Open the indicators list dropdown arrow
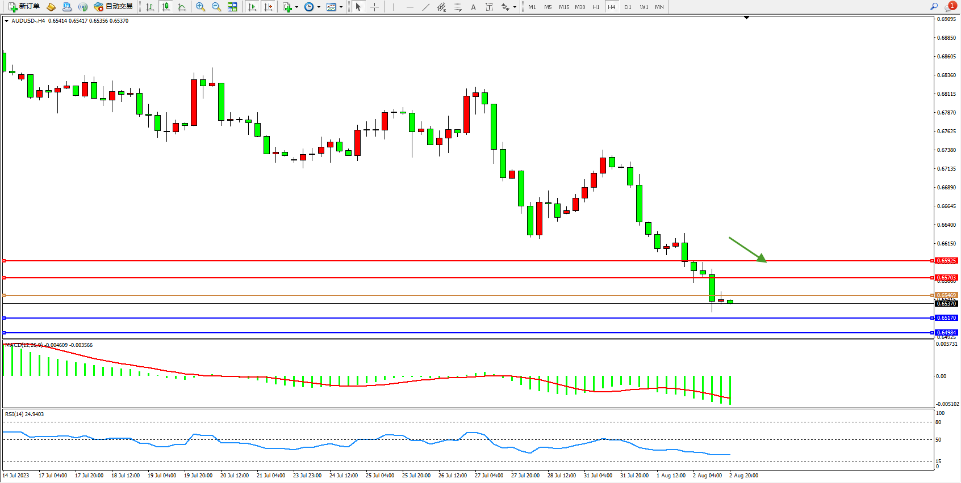This screenshot has width=961, height=483. point(296,7)
